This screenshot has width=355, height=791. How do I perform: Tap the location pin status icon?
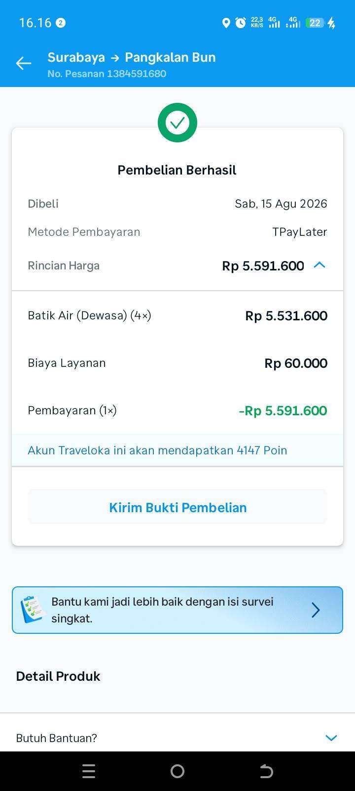point(226,23)
